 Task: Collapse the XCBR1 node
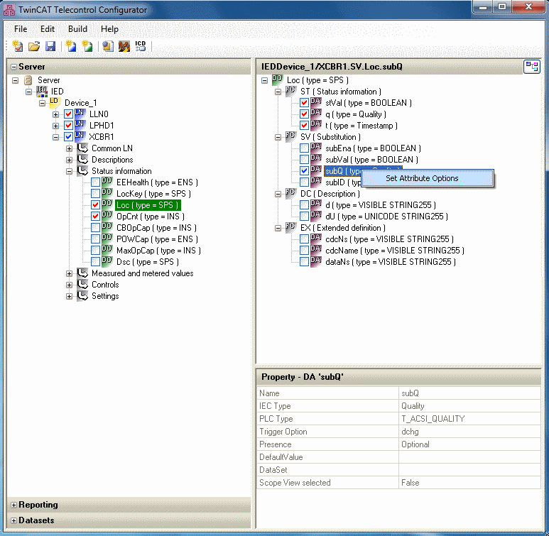click(x=55, y=137)
